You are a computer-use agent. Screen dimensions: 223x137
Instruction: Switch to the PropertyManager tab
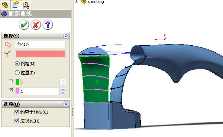(16, 5)
